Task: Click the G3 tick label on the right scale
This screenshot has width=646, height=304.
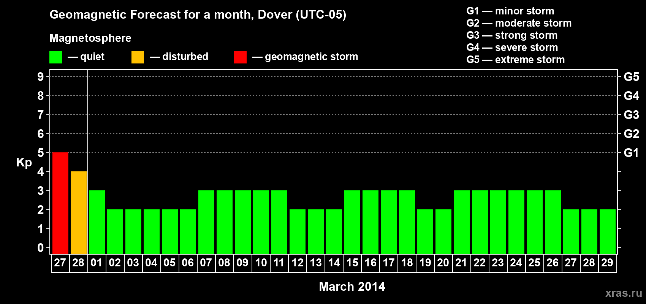Action: 631,115
